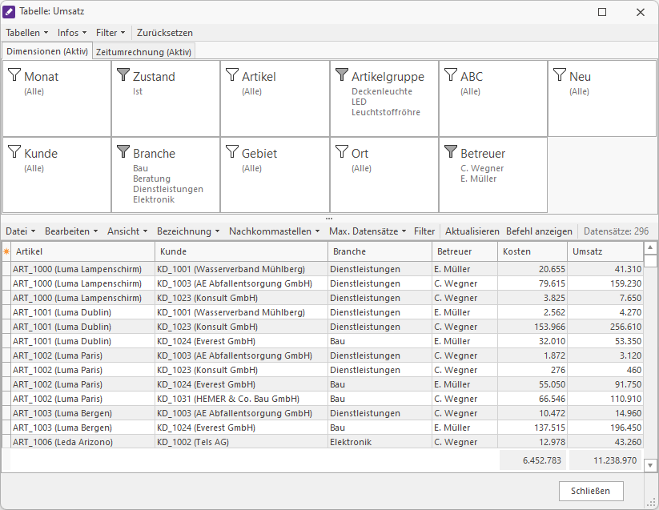The width and height of the screenshot is (659, 510).
Task: Click the ABC dimension funnel icon
Action: tap(450, 75)
